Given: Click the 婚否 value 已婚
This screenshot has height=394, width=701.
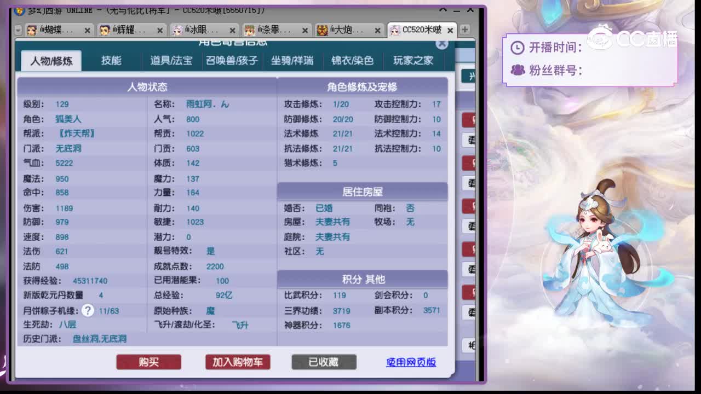Looking at the screenshot, I should pyautogui.click(x=324, y=208).
